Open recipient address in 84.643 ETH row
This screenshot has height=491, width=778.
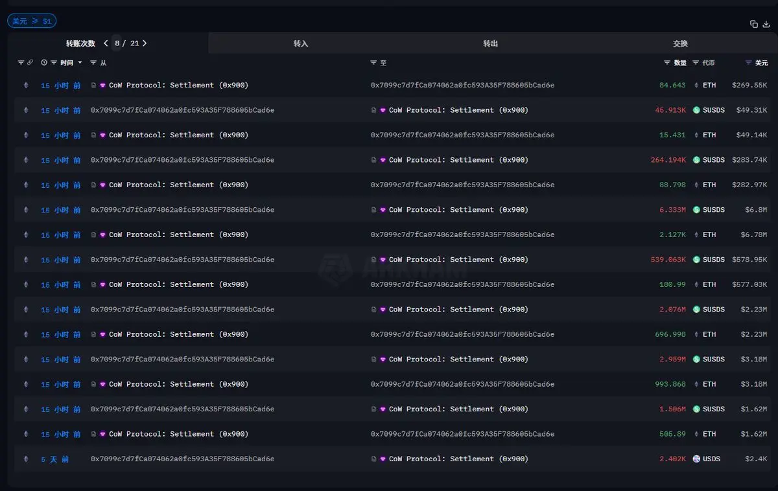tap(462, 86)
